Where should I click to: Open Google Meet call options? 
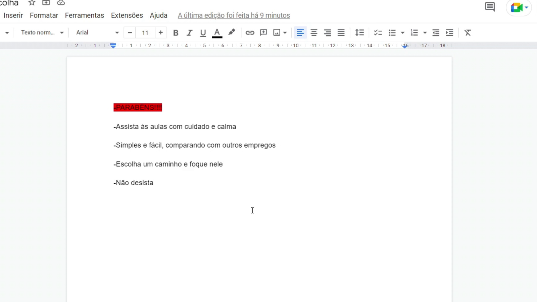(519, 7)
